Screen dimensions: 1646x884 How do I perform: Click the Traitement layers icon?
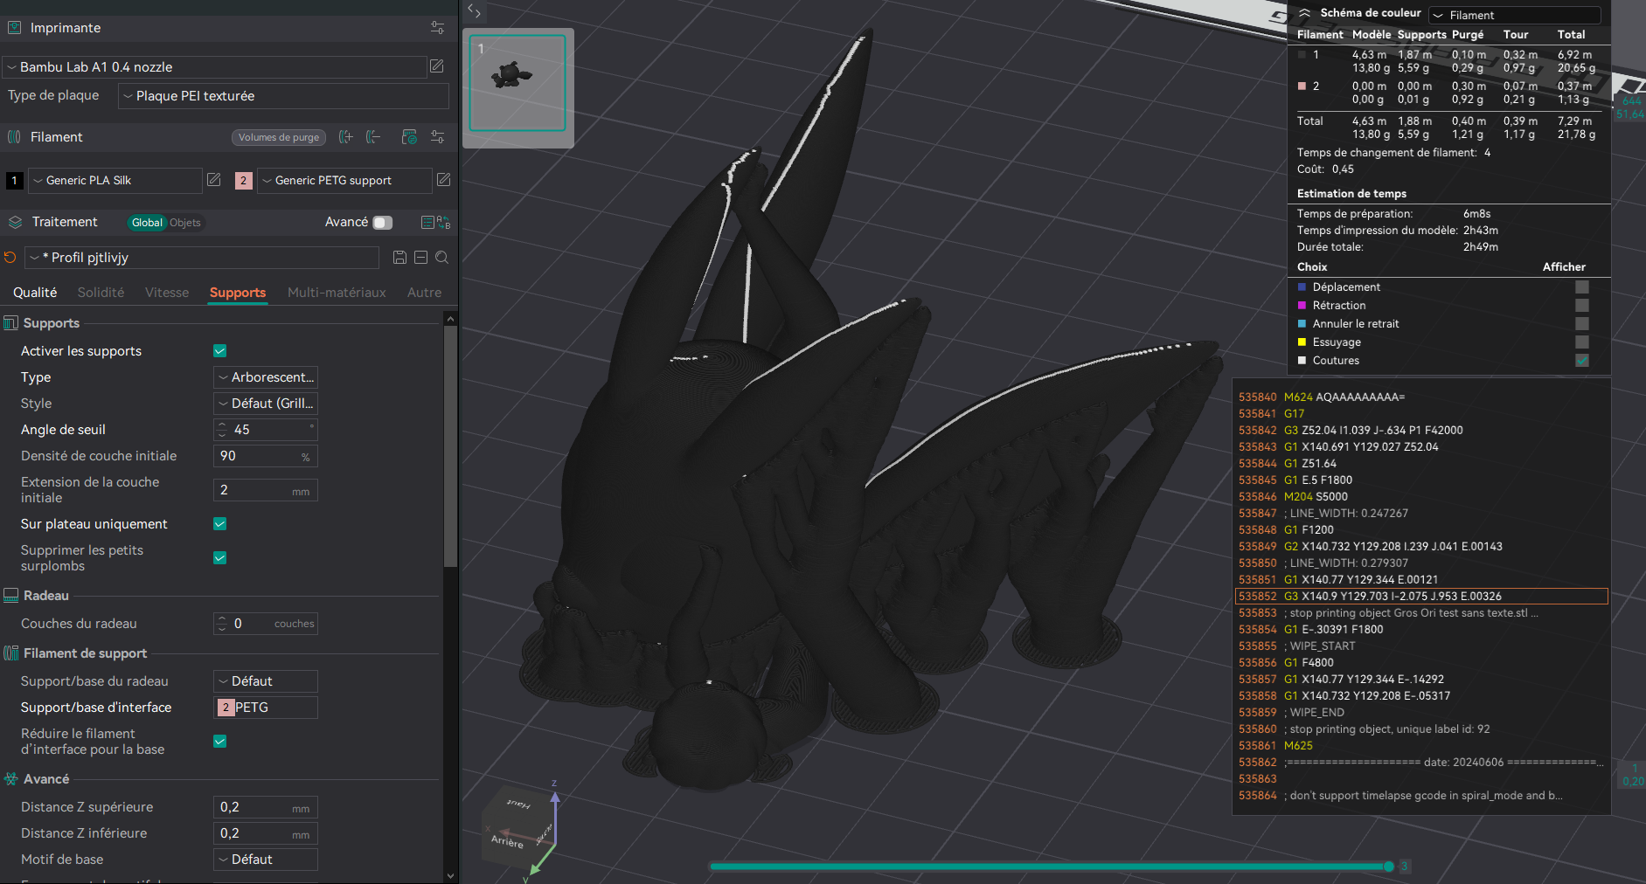tap(15, 222)
